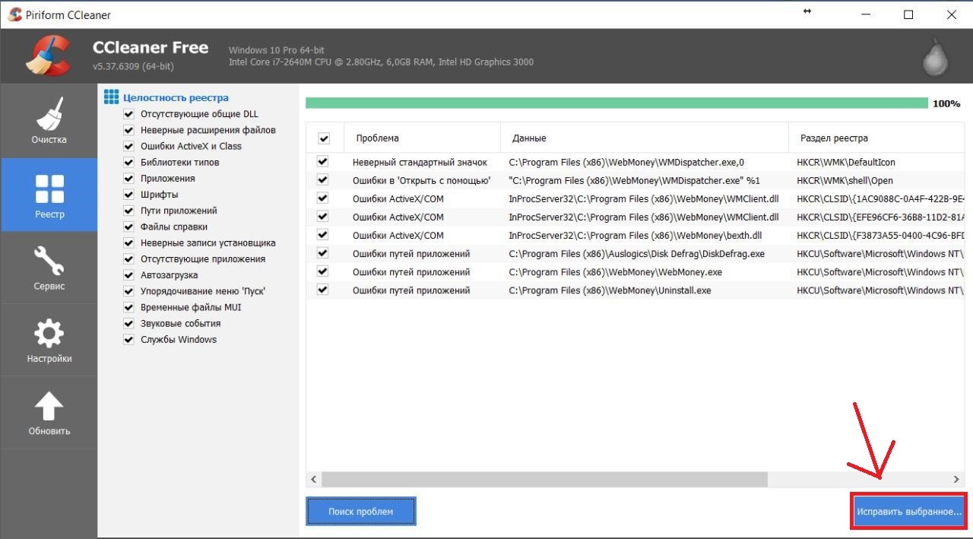
Task: Select the WebMoney\Uninstall.exe data cell
Action: pos(610,290)
